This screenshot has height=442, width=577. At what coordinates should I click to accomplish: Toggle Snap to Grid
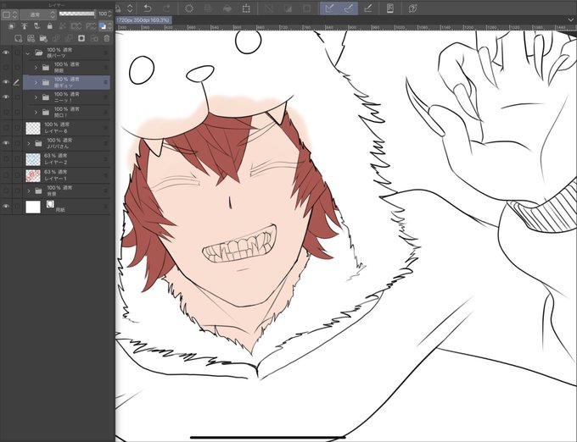click(367, 8)
